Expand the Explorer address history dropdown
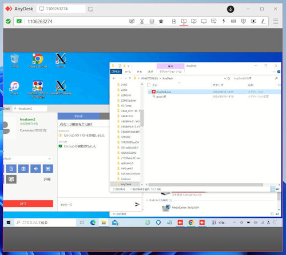 click(x=225, y=78)
